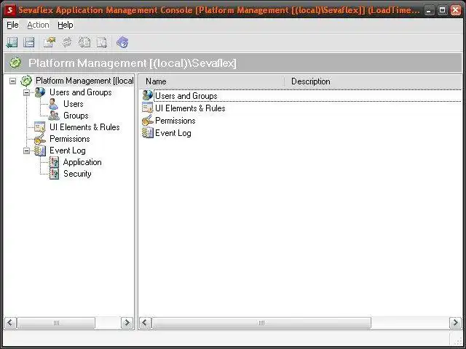Click the UI Elements & Rules icon in tree
The image size is (466, 349).
[40, 127]
